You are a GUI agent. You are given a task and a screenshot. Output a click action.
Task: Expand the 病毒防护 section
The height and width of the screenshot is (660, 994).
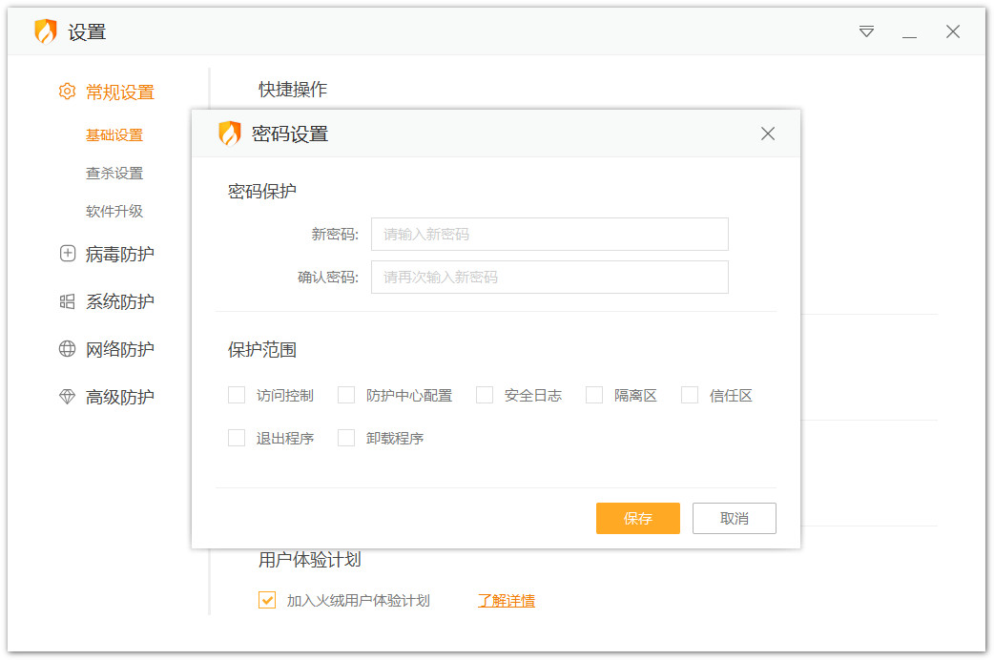click(x=119, y=254)
